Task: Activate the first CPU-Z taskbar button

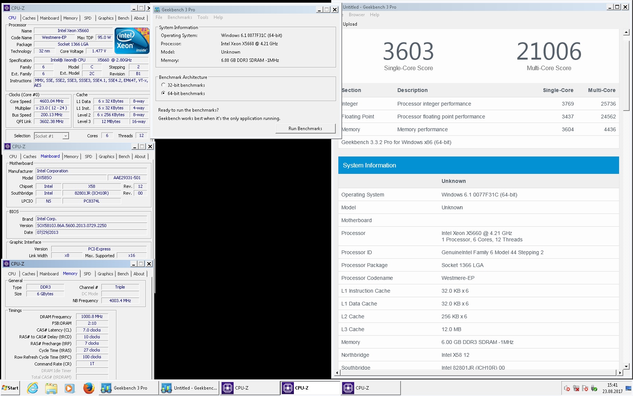Action: pos(249,388)
